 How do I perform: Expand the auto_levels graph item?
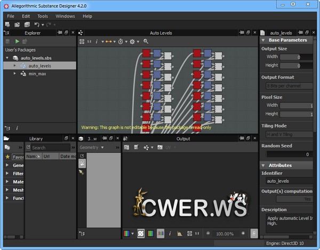(x=14, y=66)
